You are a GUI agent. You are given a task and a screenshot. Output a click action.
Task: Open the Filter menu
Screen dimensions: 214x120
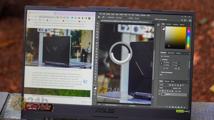pyautogui.click(x=126, y=15)
